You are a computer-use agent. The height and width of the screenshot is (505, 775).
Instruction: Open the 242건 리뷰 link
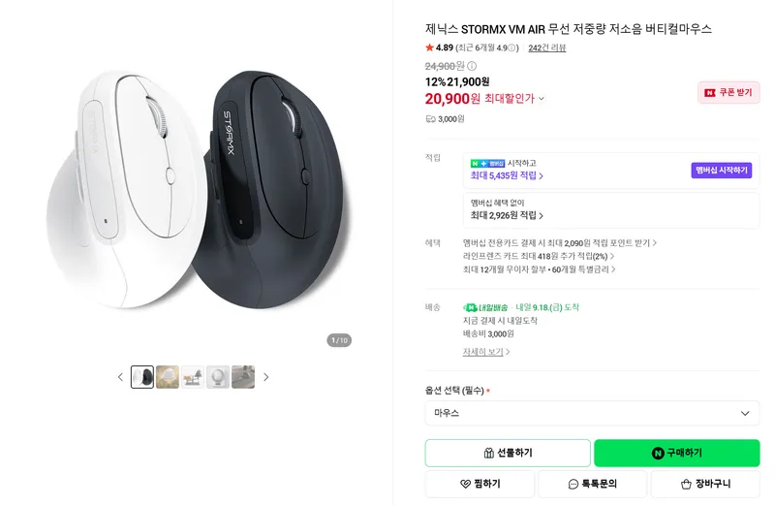(x=547, y=47)
